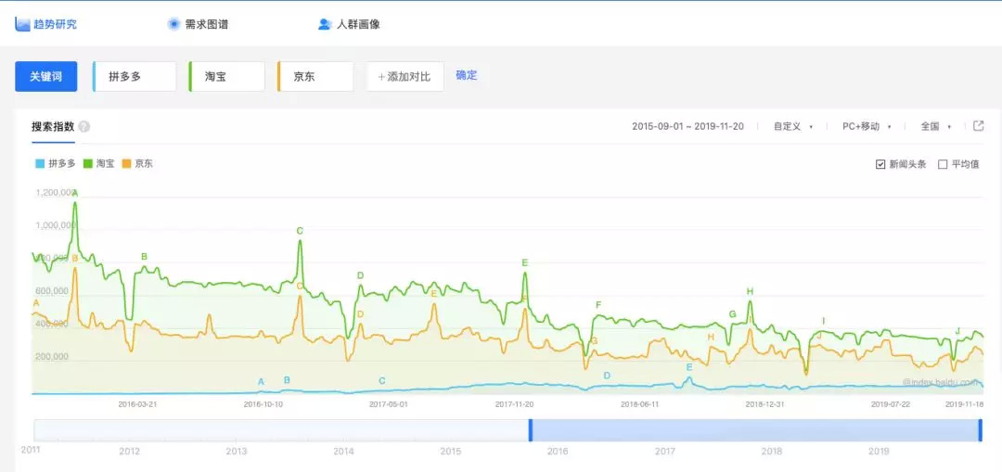This screenshot has height=472, width=1002.
Task: Open the 自定义 time range dropdown
Action: tap(794, 127)
